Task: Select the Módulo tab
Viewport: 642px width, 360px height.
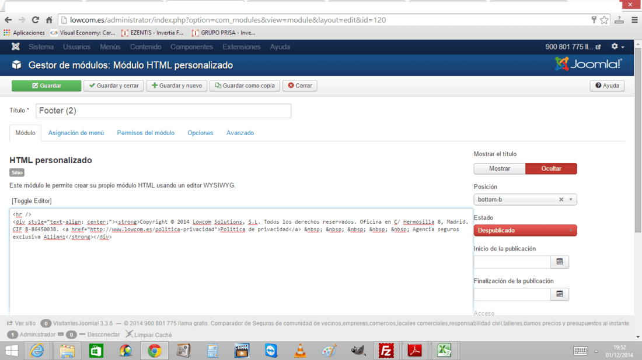Action: point(25,133)
